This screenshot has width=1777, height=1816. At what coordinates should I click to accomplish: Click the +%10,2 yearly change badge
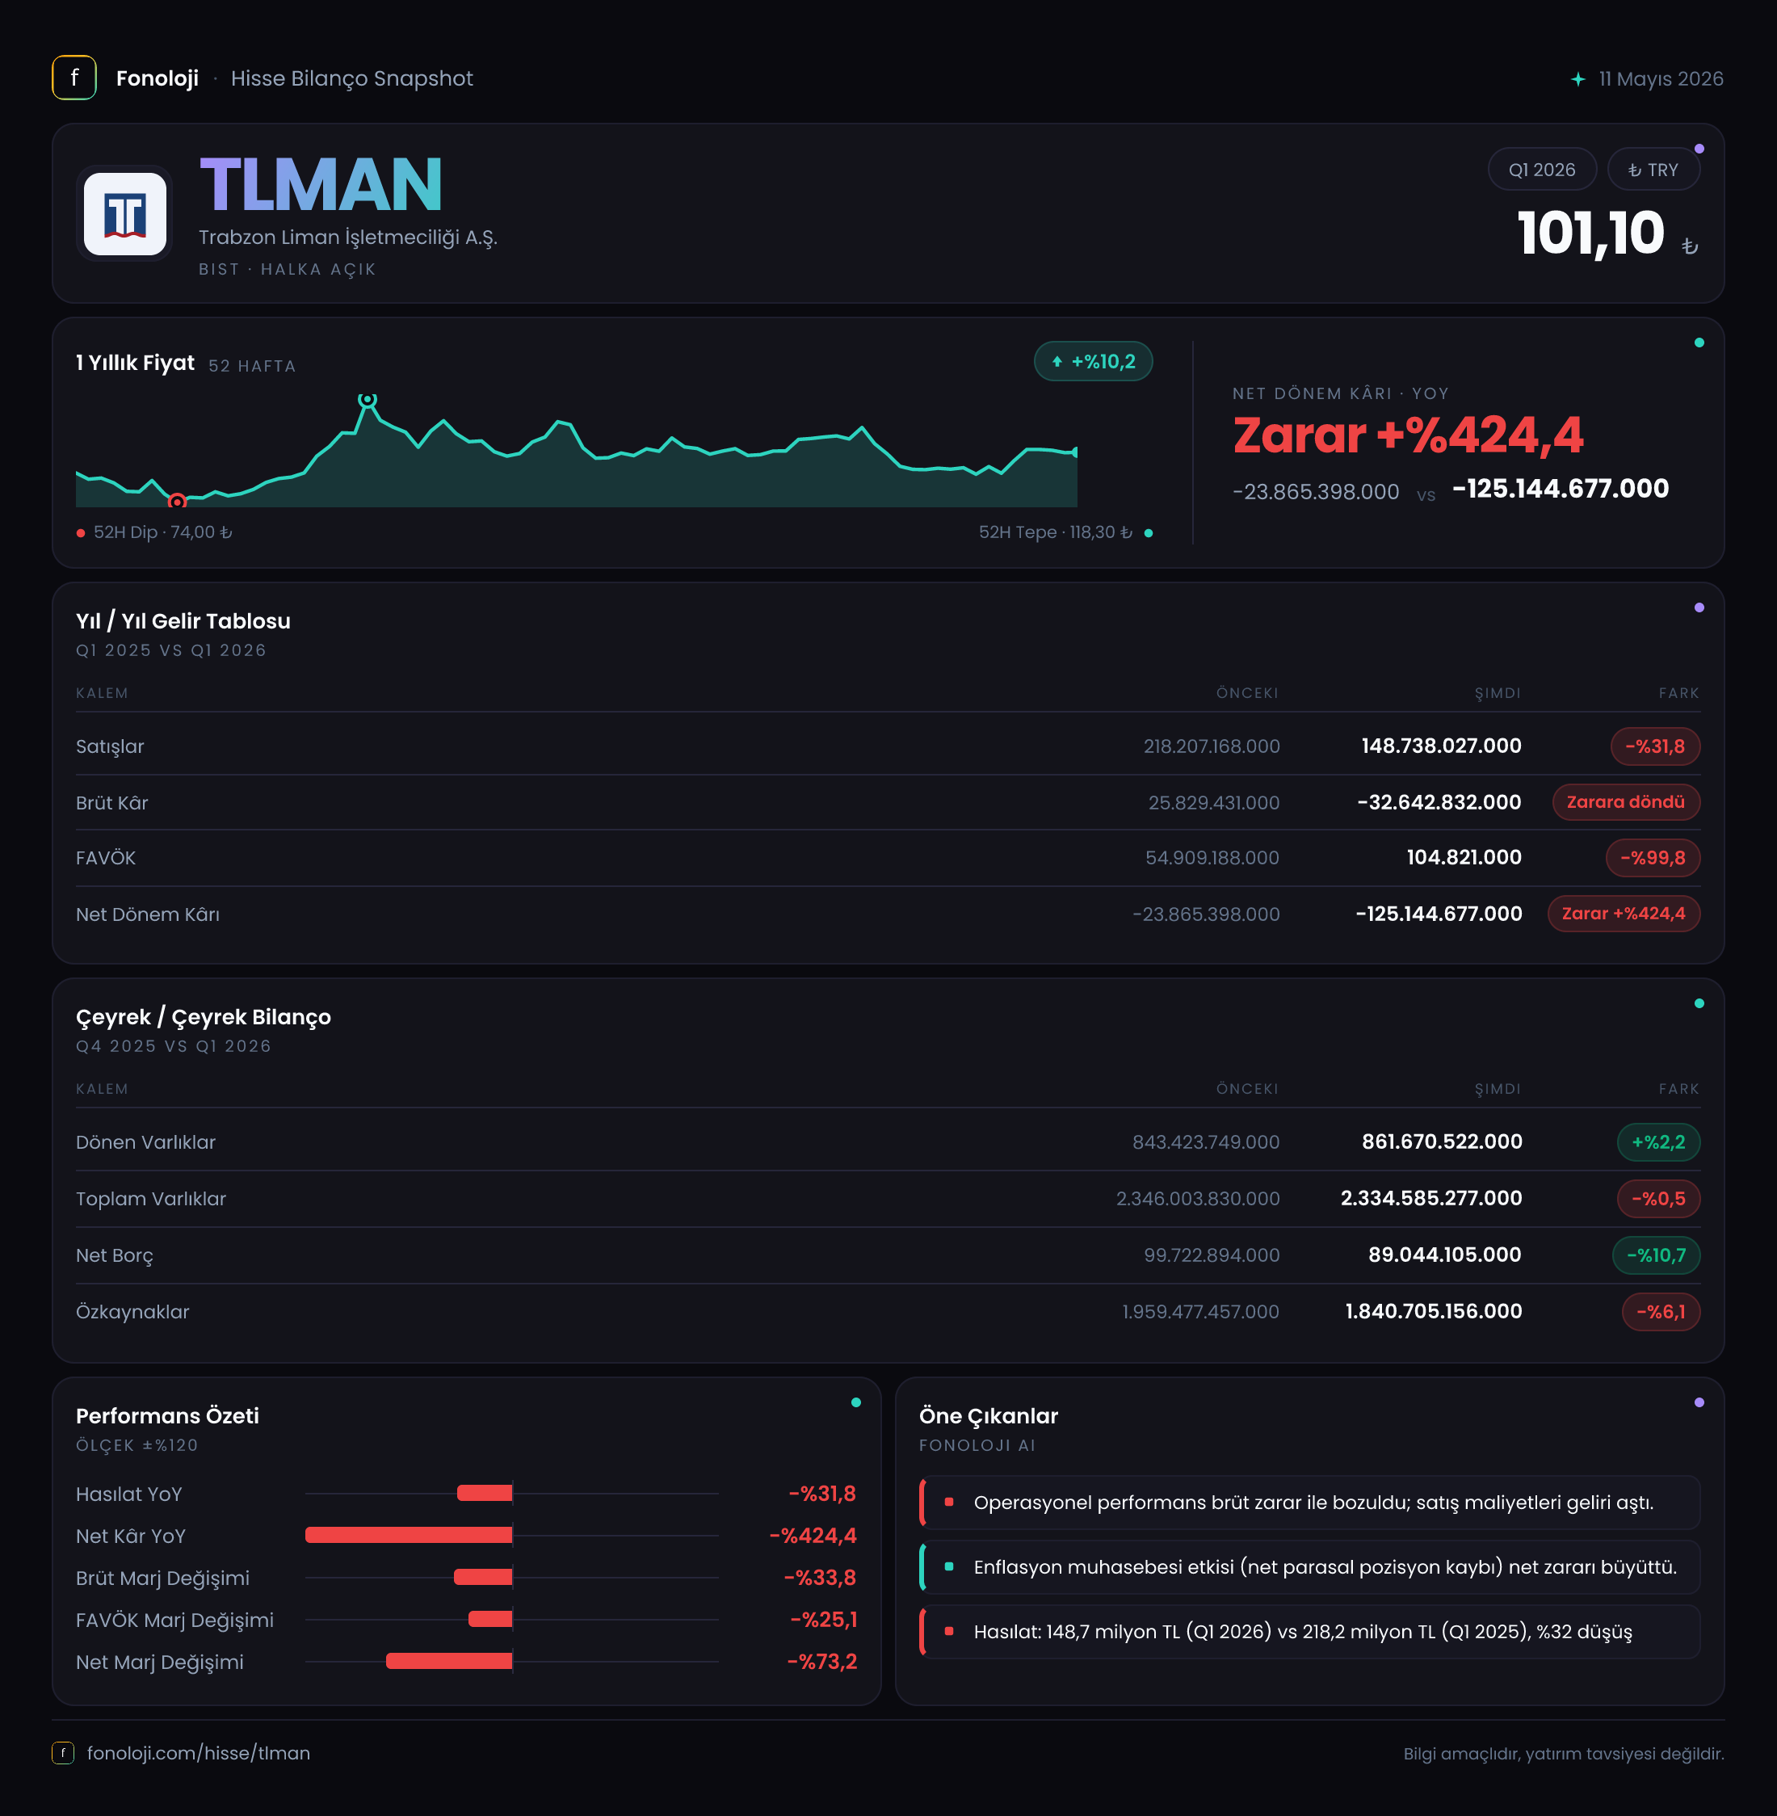tap(1093, 362)
